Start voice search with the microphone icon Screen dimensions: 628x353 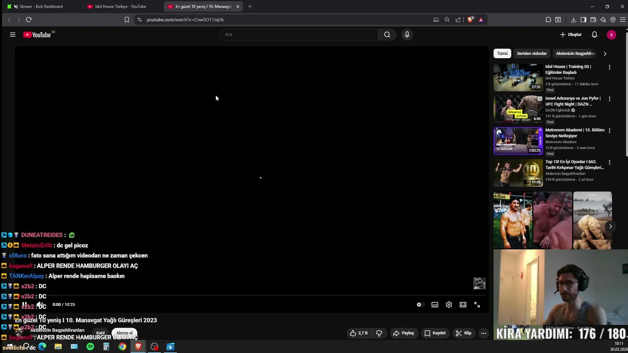tap(407, 34)
